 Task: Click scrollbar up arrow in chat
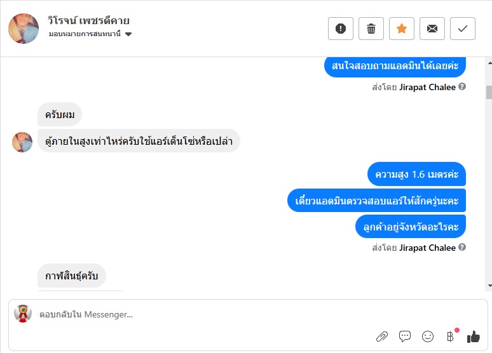[488, 62]
